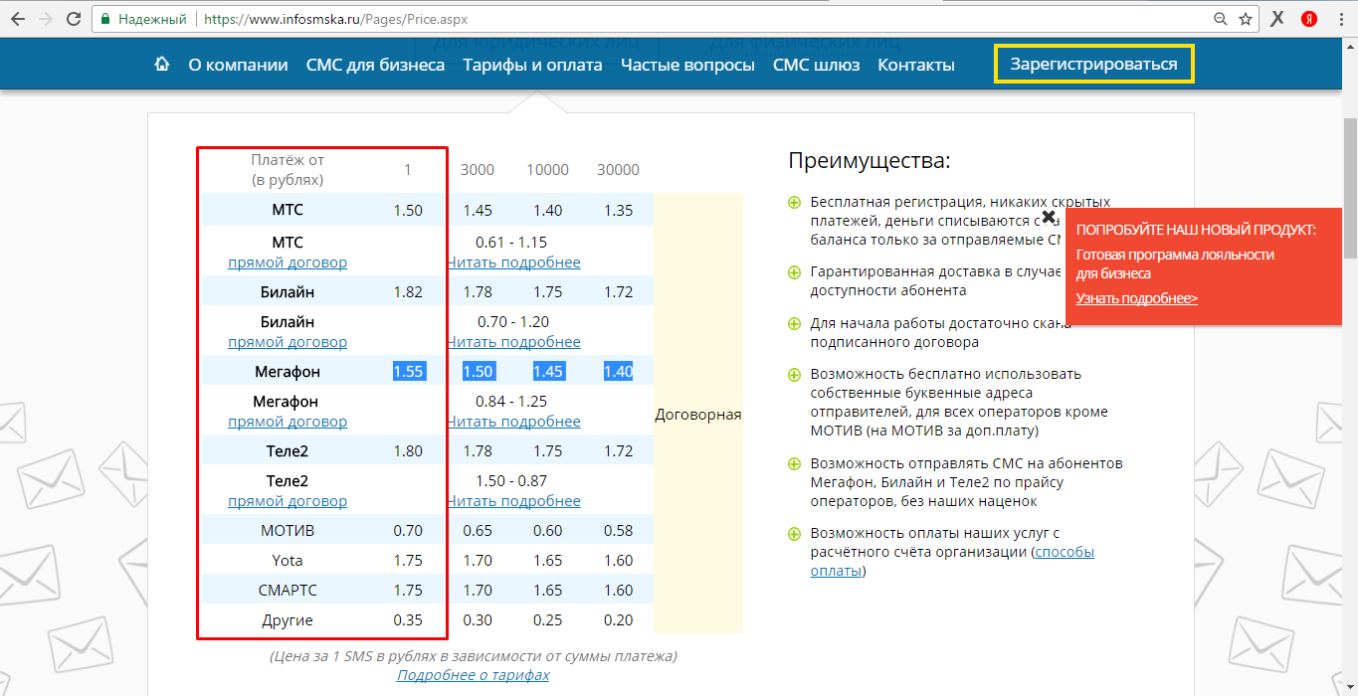Viewport: 1358px width, 696px height.
Task: Open Частые вопросы menu item
Action: [x=687, y=65]
